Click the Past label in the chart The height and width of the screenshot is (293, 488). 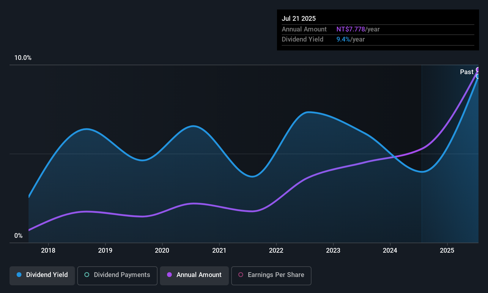467,72
